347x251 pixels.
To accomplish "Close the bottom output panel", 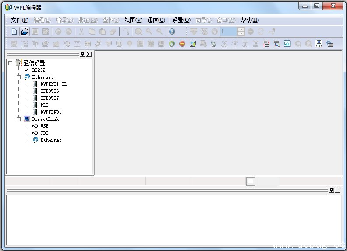I will coord(338,190).
